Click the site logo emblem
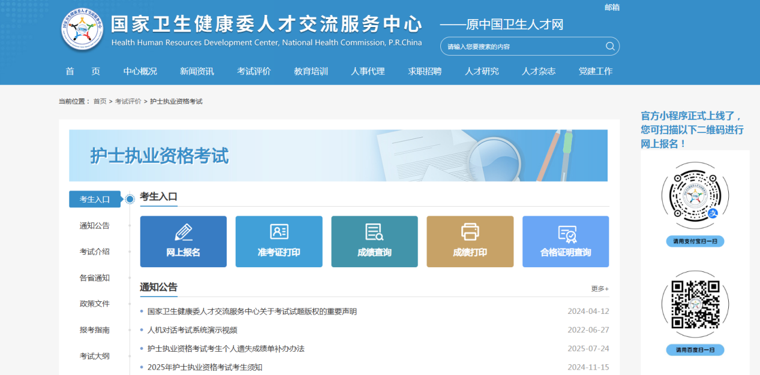 point(83,29)
